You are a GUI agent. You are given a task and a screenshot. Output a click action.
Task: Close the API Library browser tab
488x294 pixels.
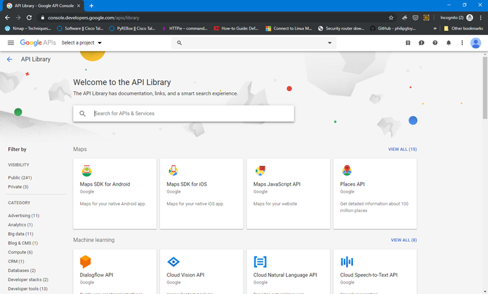(x=79, y=6)
